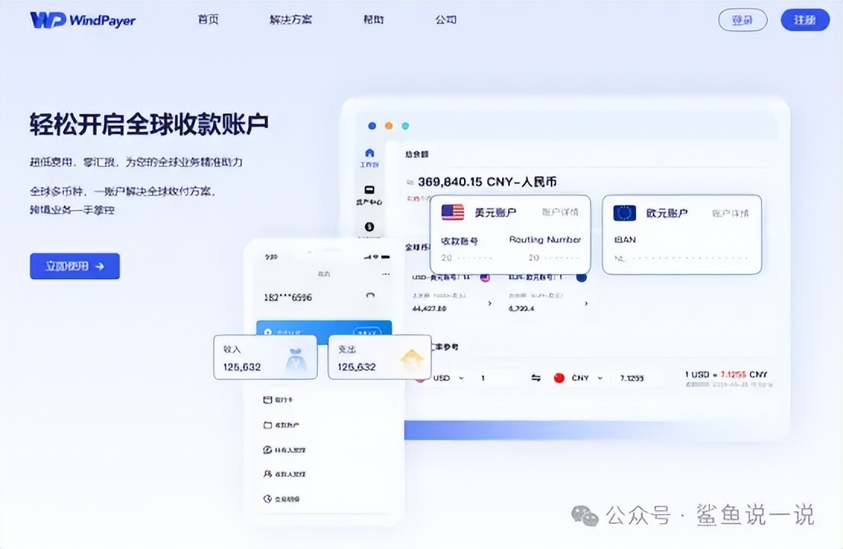Open 账户详情 on the 美元账户 card

click(x=560, y=212)
